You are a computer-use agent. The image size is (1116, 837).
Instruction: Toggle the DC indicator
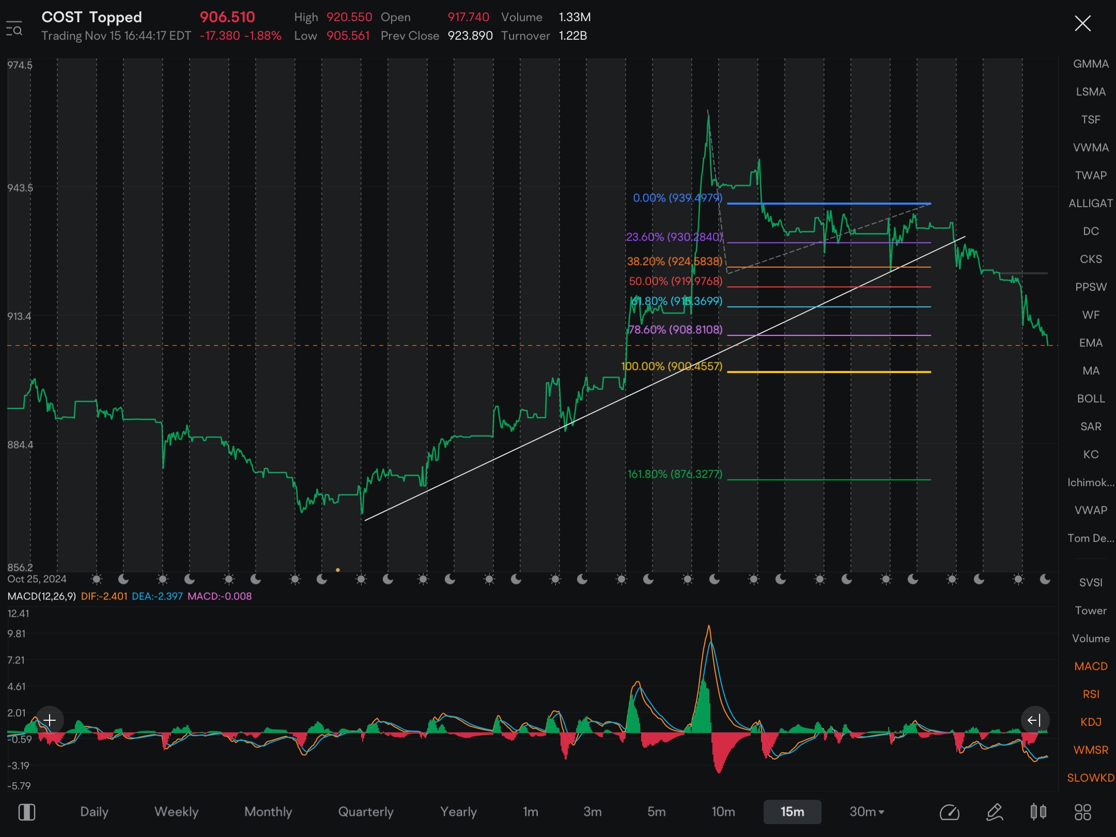[1091, 231]
